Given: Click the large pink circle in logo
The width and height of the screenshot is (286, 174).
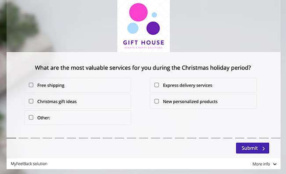Looking at the screenshot, I should tap(138, 12).
